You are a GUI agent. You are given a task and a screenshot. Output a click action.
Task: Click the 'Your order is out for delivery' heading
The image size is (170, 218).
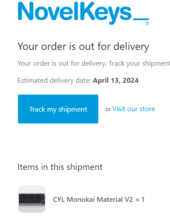[x=83, y=47]
